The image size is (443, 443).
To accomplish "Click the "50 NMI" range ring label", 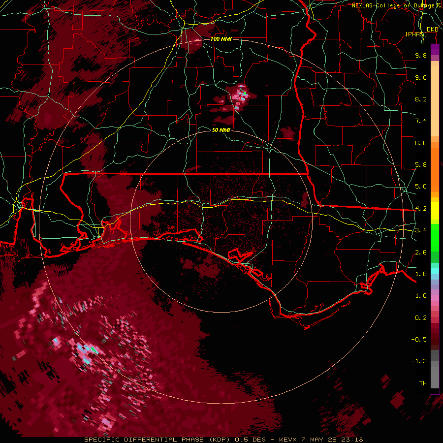I will pos(221,130).
